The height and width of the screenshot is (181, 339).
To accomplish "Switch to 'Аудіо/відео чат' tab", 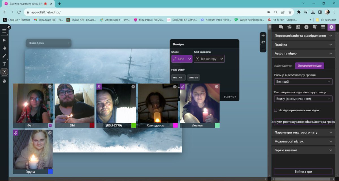I will tap(283, 65).
